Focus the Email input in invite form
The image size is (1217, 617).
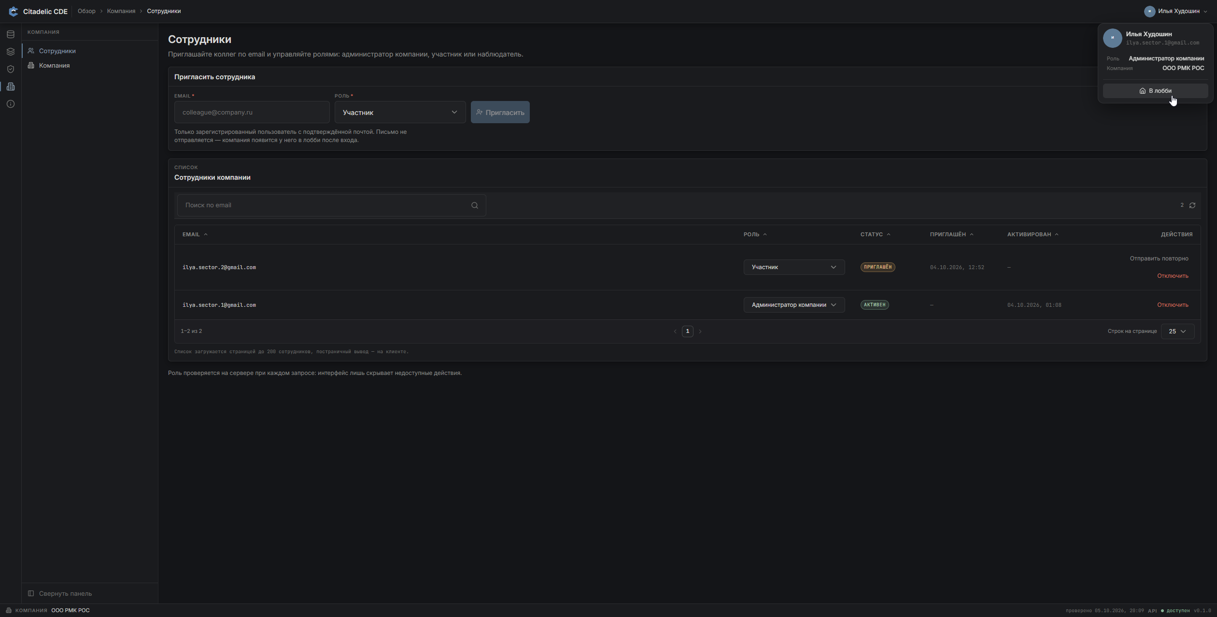(252, 112)
